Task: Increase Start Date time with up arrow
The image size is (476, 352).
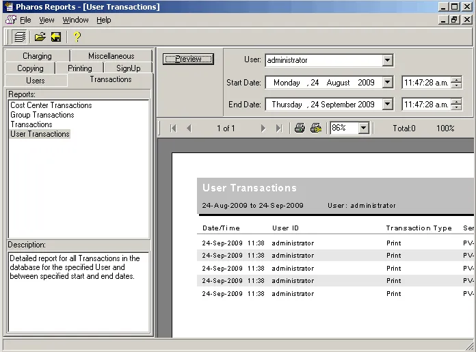Action: tap(456, 79)
